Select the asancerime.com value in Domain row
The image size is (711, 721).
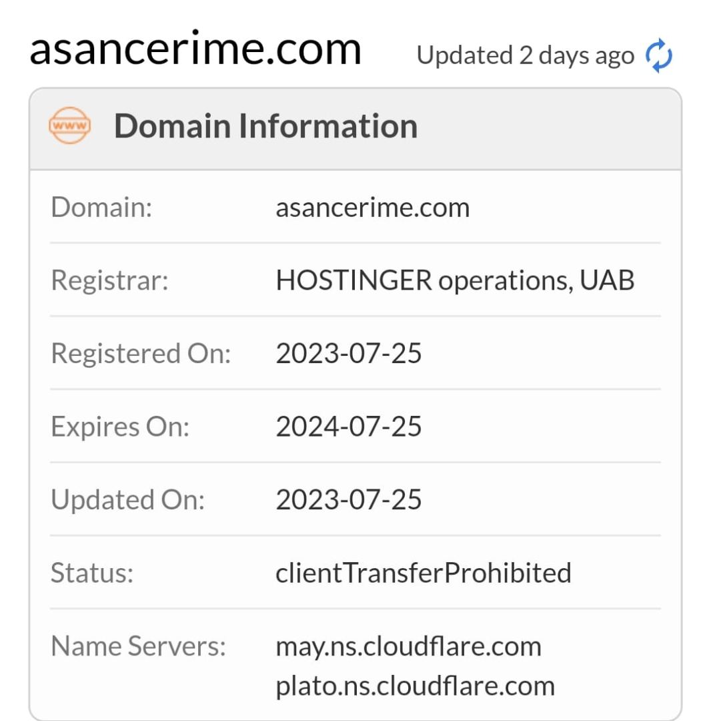(x=372, y=208)
